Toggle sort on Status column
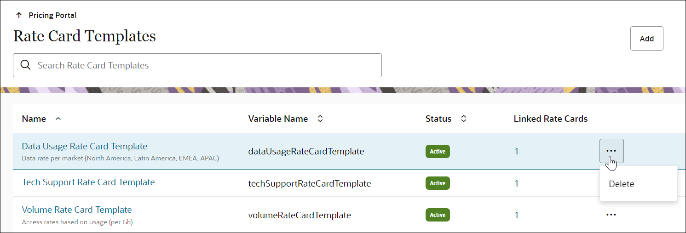 (x=464, y=119)
